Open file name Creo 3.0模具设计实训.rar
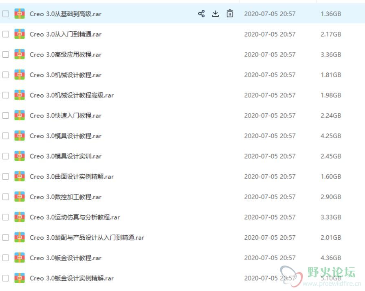Screen dimensions: 365x291 pyautogui.click(x=66, y=156)
